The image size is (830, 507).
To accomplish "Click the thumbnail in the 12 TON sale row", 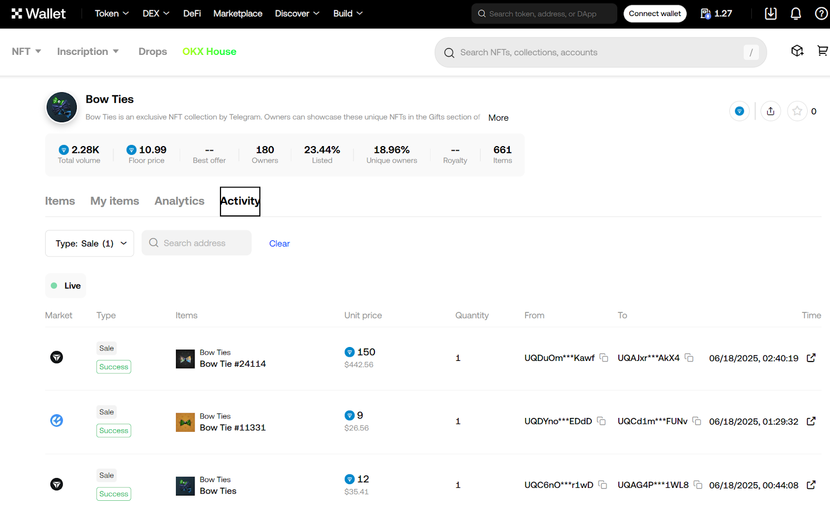I will pos(185,486).
